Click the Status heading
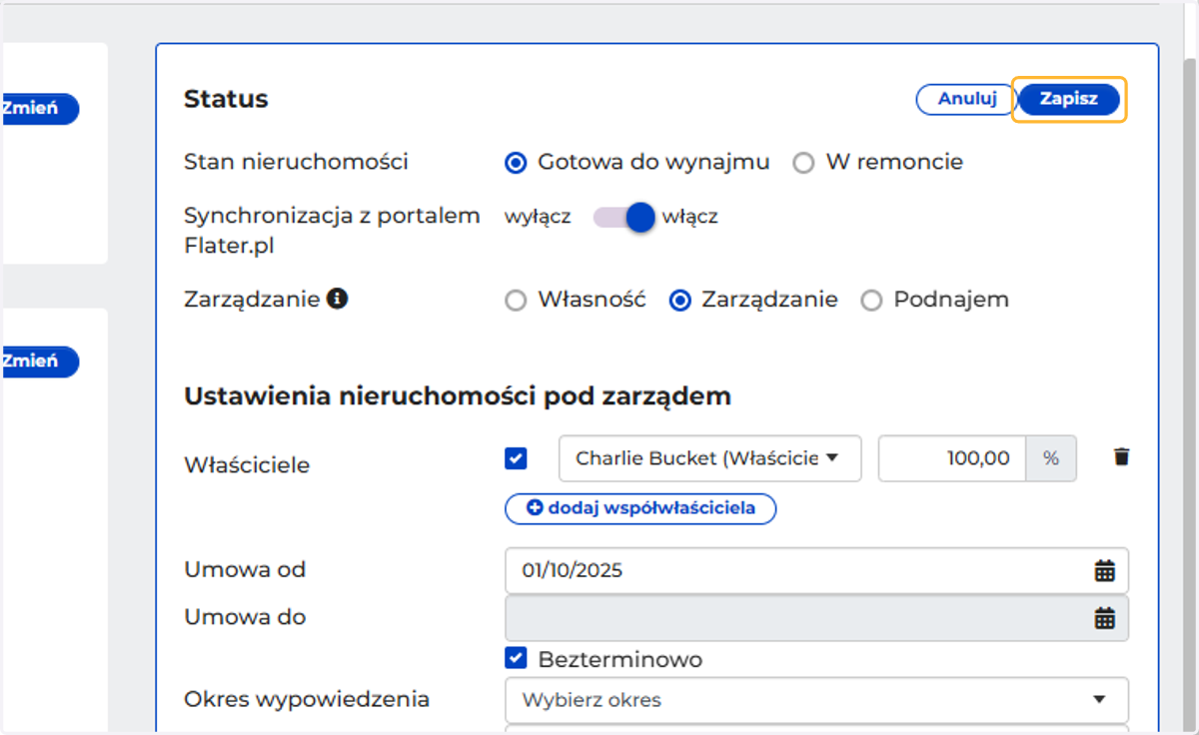1199x735 pixels. (226, 99)
